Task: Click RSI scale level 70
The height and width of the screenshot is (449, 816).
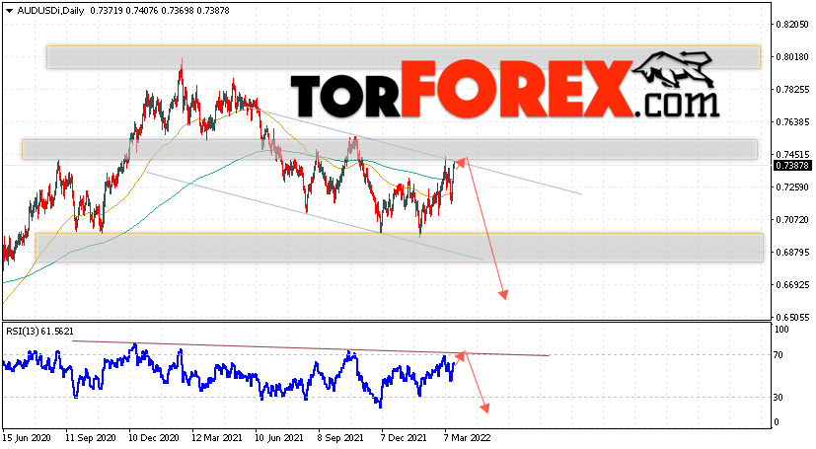Action: (779, 355)
